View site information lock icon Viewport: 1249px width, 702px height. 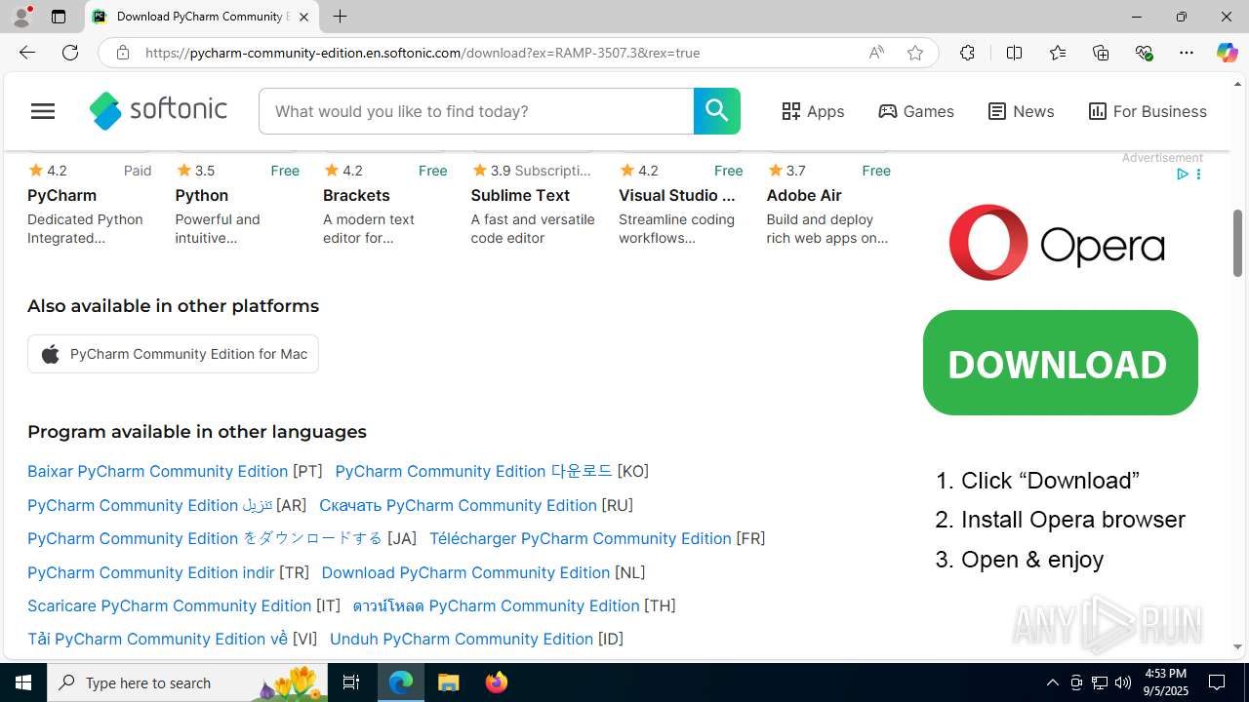point(123,53)
